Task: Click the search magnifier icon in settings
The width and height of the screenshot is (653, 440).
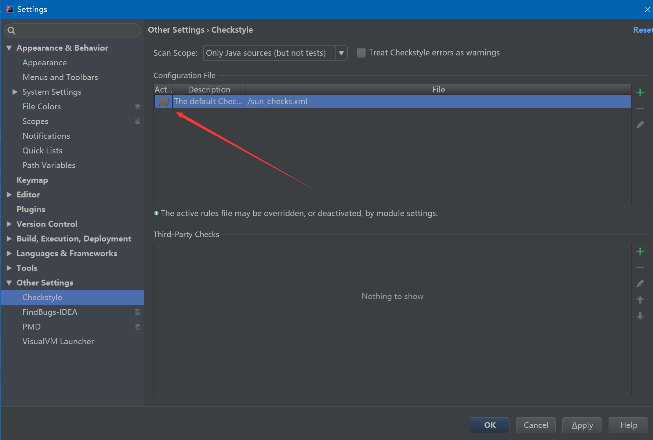Action: tap(11, 30)
